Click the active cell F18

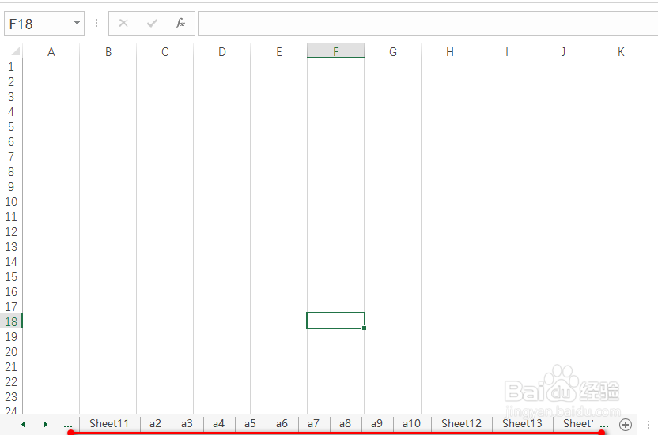(x=335, y=321)
